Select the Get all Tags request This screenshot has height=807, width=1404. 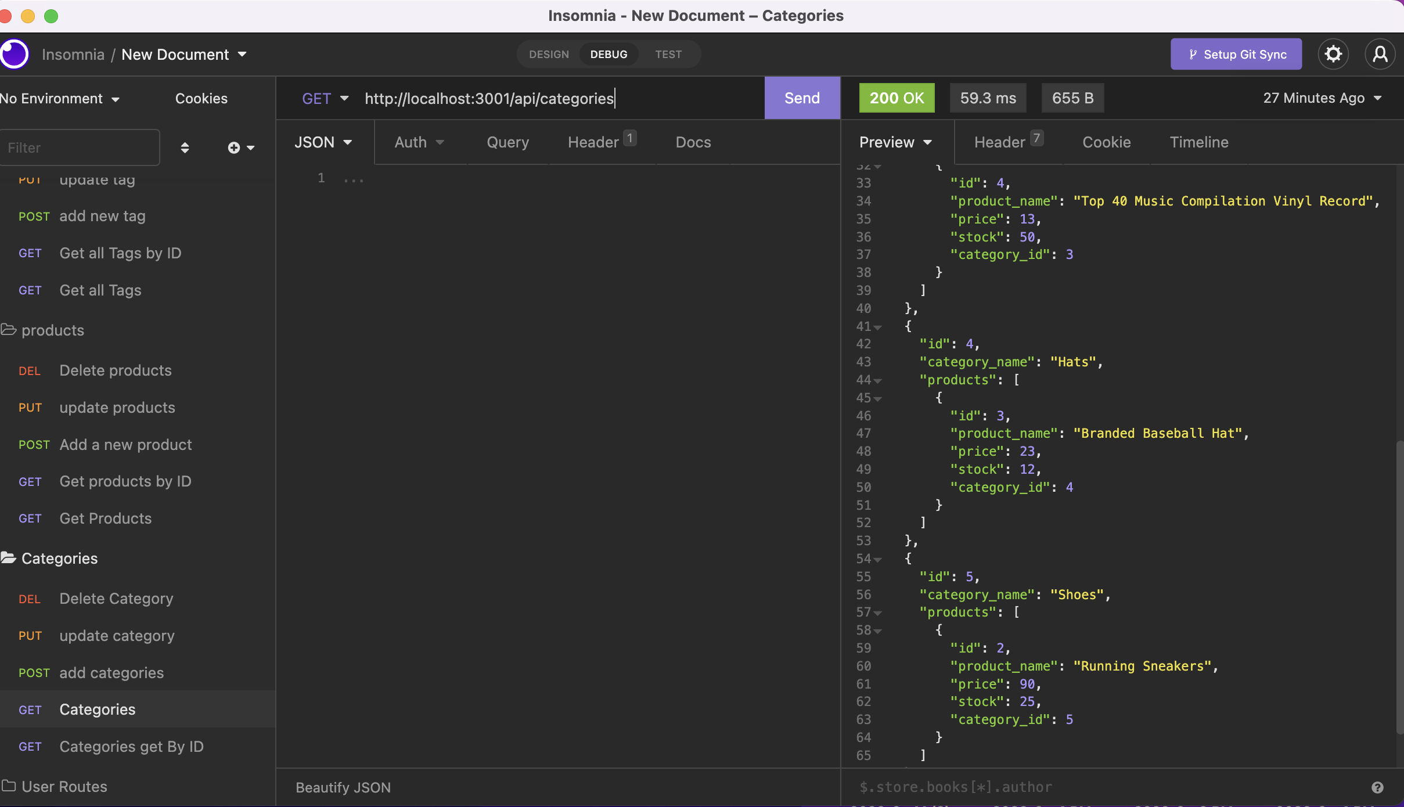pyautogui.click(x=138, y=290)
